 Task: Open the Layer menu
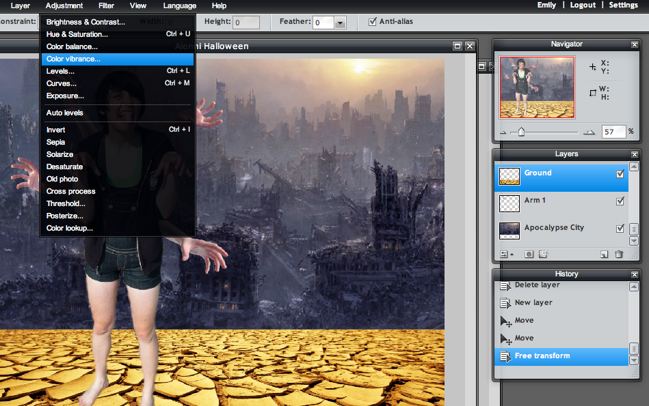(21, 5)
